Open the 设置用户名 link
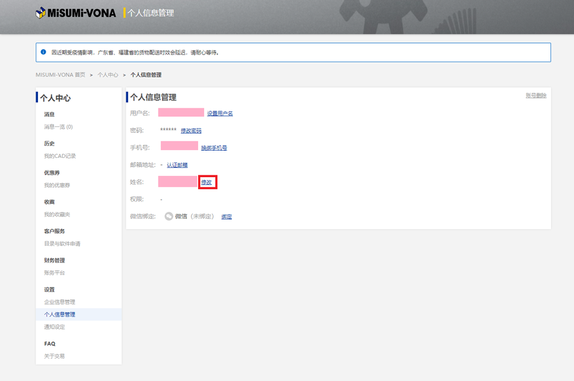Viewport: 574px width, 381px height. pyautogui.click(x=220, y=114)
